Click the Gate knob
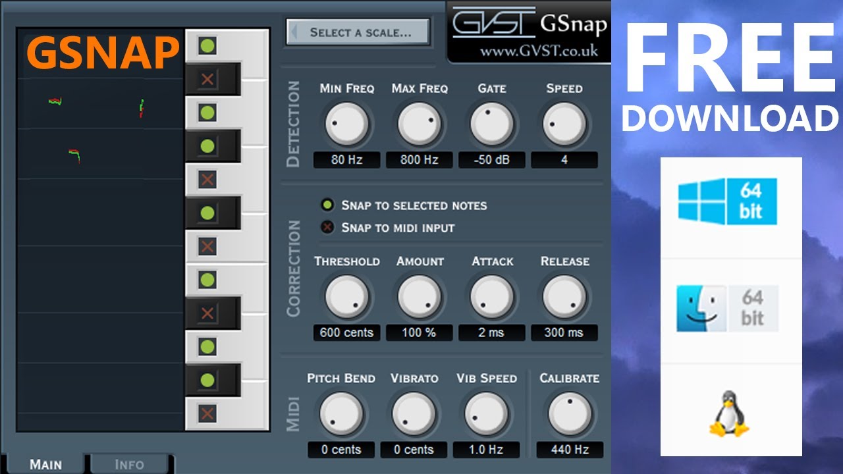The height and width of the screenshot is (474, 843). [492, 124]
